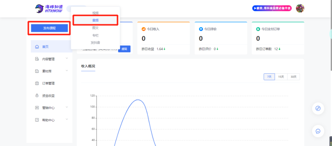Select 视频 from the publish menu
This screenshot has height=146, width=332.
click(96, 13)
